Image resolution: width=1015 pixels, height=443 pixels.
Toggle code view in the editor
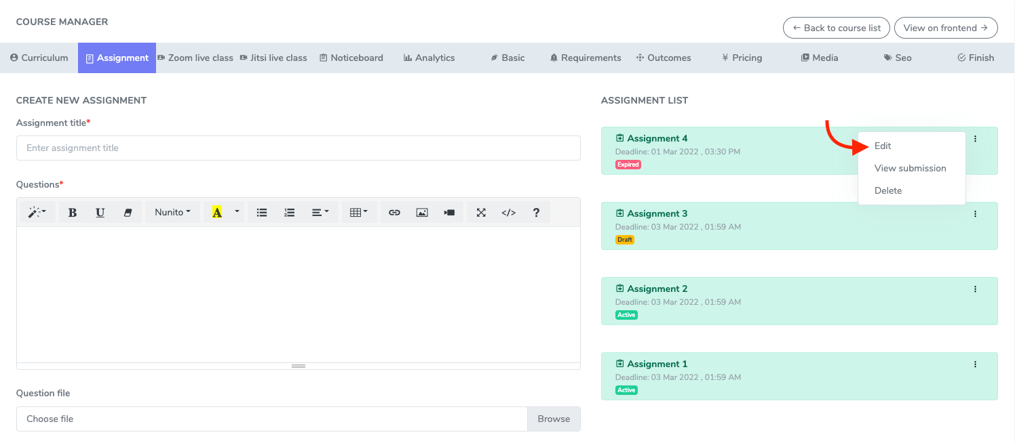pos(509,213)
